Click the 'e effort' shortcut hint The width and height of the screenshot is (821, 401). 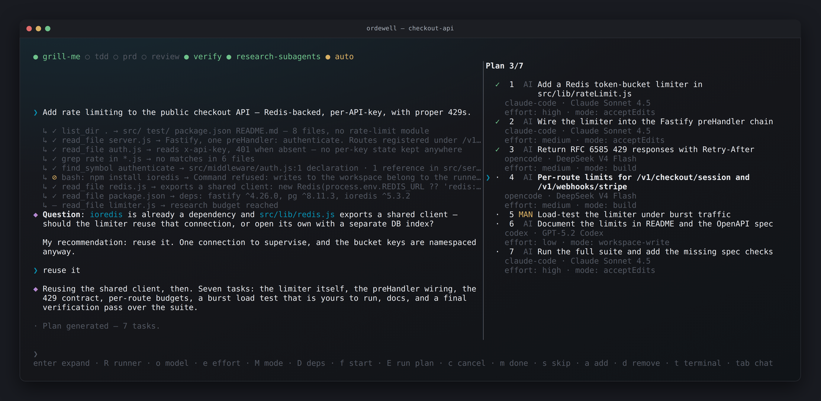[222, 363]
